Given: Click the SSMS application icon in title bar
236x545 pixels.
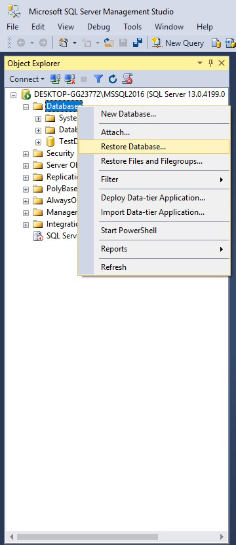Looking at the screenshot, I should point(14,10).
